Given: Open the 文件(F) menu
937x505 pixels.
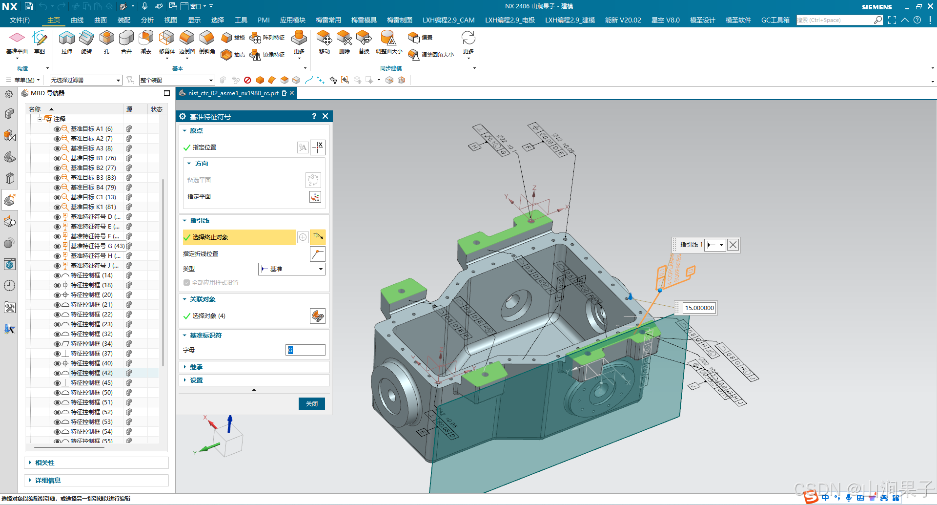Looking at the screenshot, I should click(20, 20).
